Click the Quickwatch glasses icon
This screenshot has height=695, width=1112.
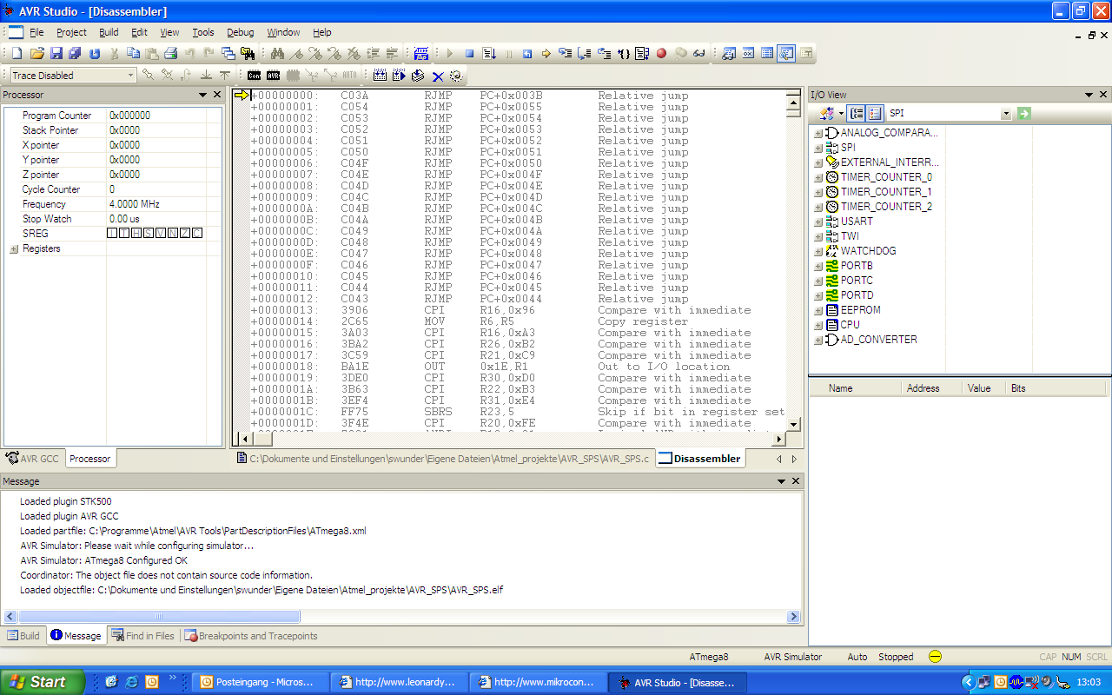699,53
